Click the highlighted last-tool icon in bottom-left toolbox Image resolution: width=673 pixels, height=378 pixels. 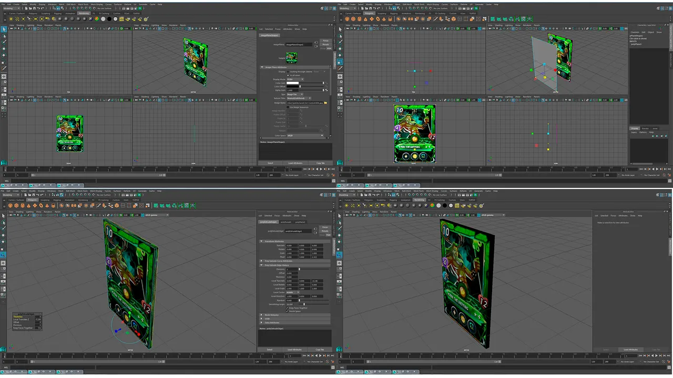tap(3, 255)
